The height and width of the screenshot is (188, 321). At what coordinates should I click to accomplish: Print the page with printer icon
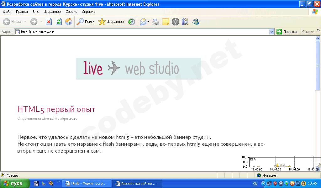pyautogui.click(x=155, y=22)
